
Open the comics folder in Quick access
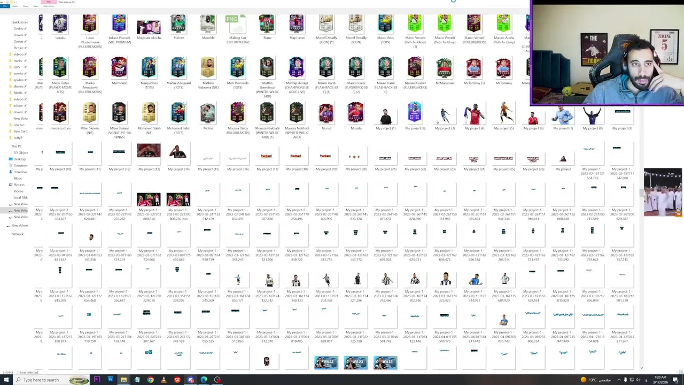(19, 73)
